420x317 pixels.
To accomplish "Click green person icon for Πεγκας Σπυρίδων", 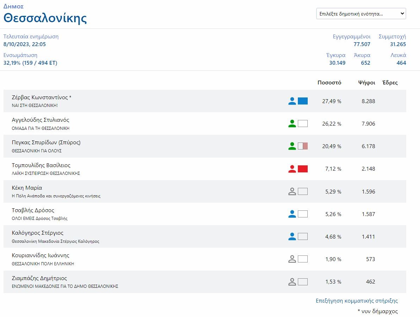I will [292, 146].
